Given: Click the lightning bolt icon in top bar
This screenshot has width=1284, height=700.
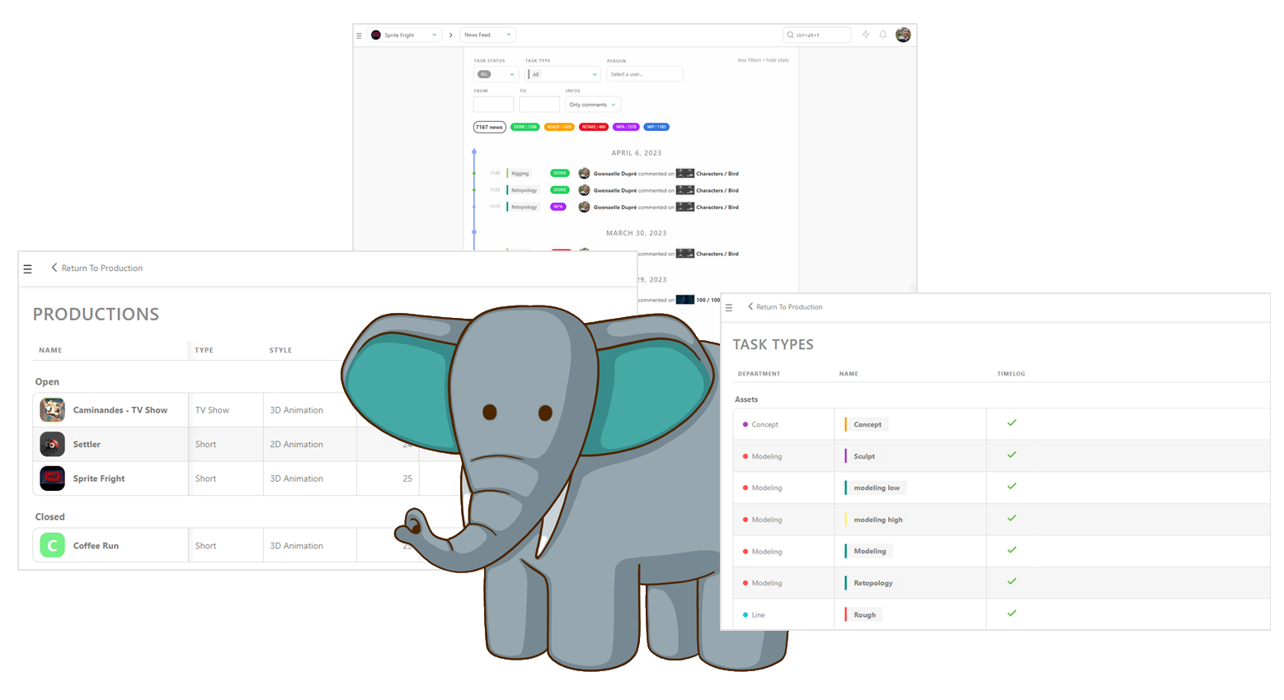Looking at the screenshot, I should pos(865,35).
